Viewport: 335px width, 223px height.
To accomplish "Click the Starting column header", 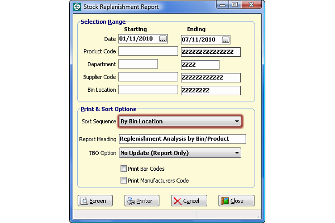I will coord(135,29).
